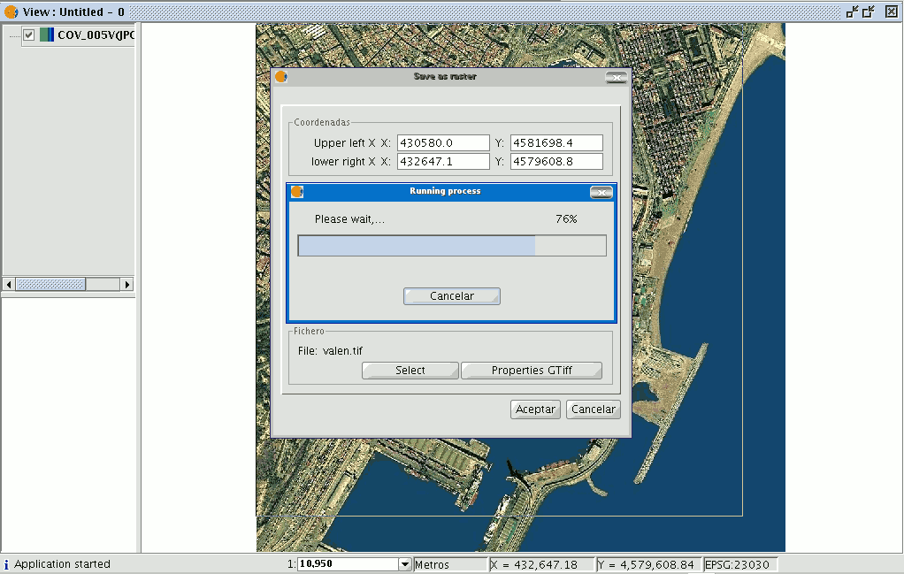This screenshot has width=904, height=574.
Task: Click the lower right Y coordinate field
Action: click(555, 162)
